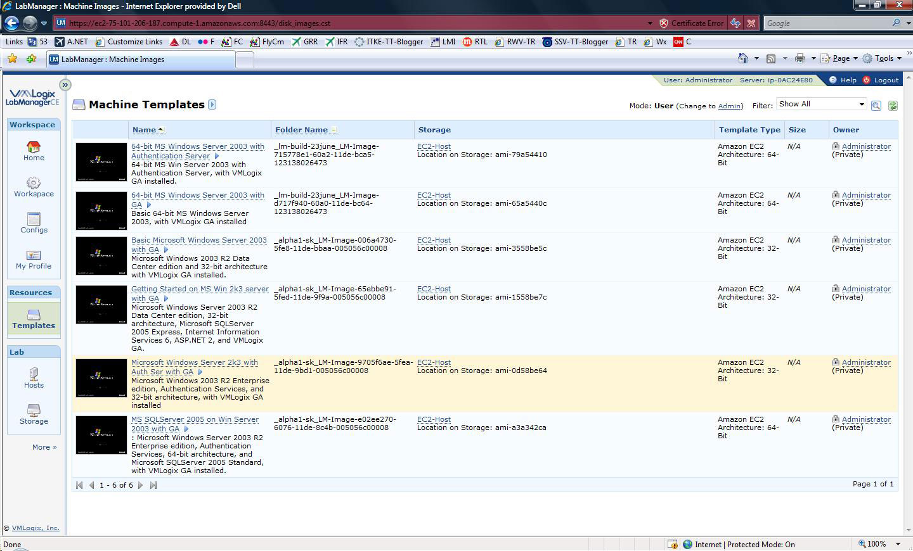Image resolution: width=913 pixels, height=551 pixels.
Task: Open actions arrow for Basic Microsoft Windows Server 2003 template
Action: point(166,250)
